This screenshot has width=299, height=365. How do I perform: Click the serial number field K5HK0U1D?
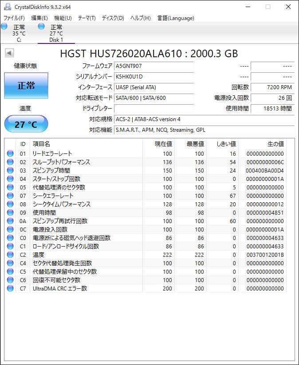[x=153, y=77]
